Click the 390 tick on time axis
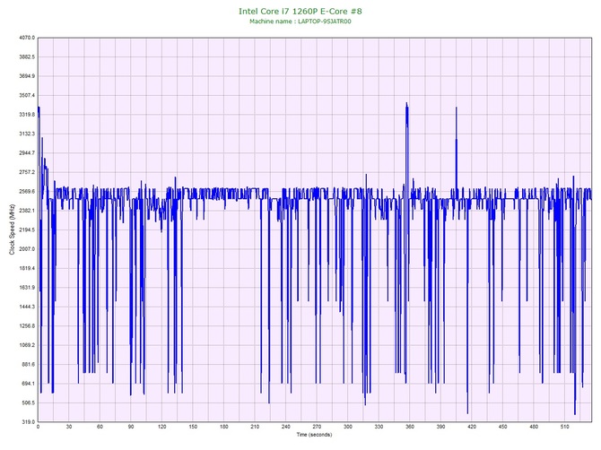The image size is (601, 450). pos(441,427)
